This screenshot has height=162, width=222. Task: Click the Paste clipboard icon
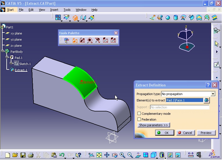(54, 155)
